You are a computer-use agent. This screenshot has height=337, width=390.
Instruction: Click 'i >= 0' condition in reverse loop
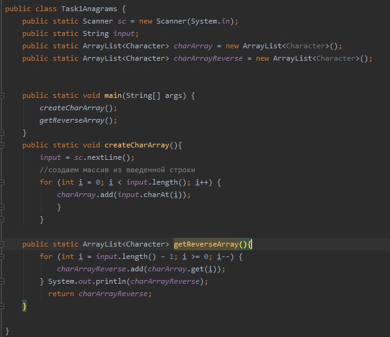click(x=195, y=256)
